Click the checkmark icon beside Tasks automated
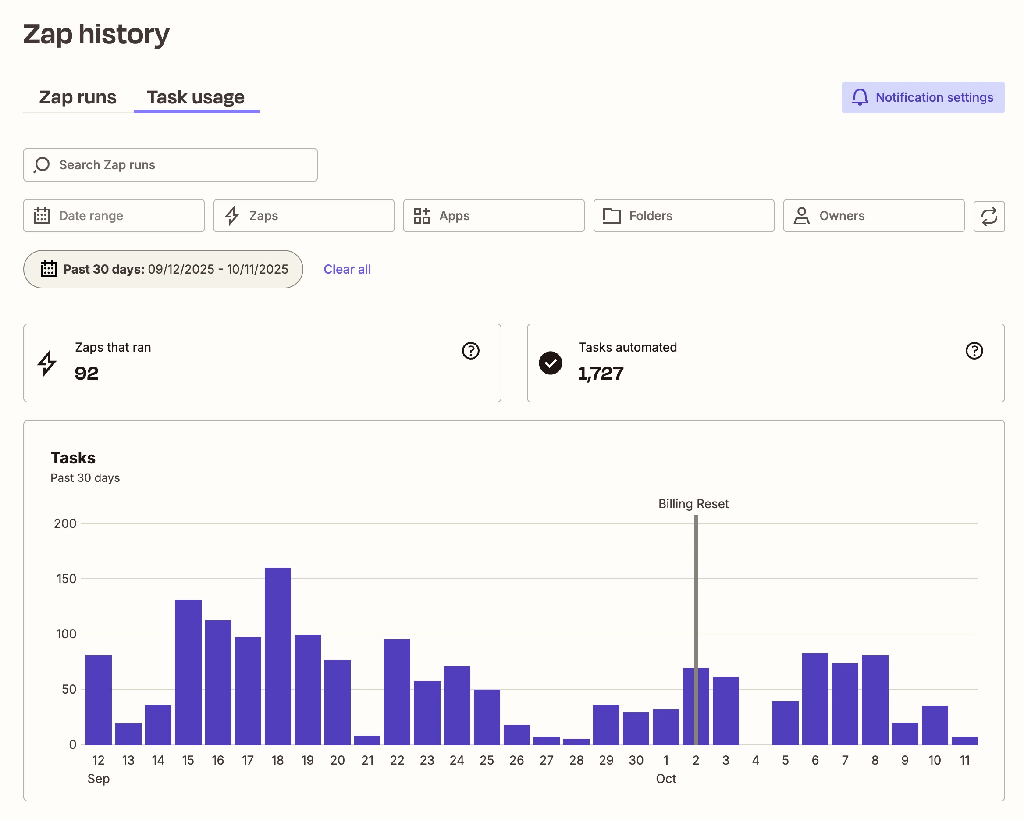Image resolution: width=1024 pixels, height=819 pixels. tap(550, 363)
